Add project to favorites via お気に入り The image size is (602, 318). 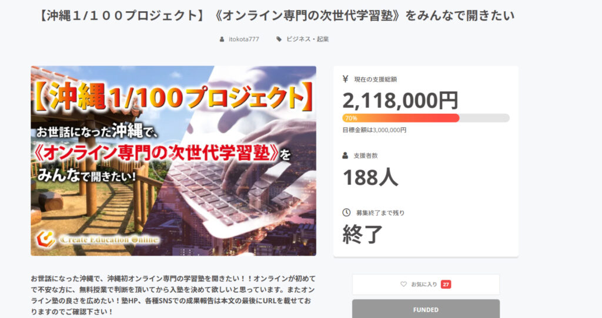click(x=426, y=285)
